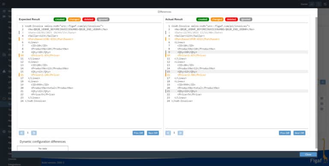Click rightmost icon in top header bar

pyautogui.click(x=325, y=4)
